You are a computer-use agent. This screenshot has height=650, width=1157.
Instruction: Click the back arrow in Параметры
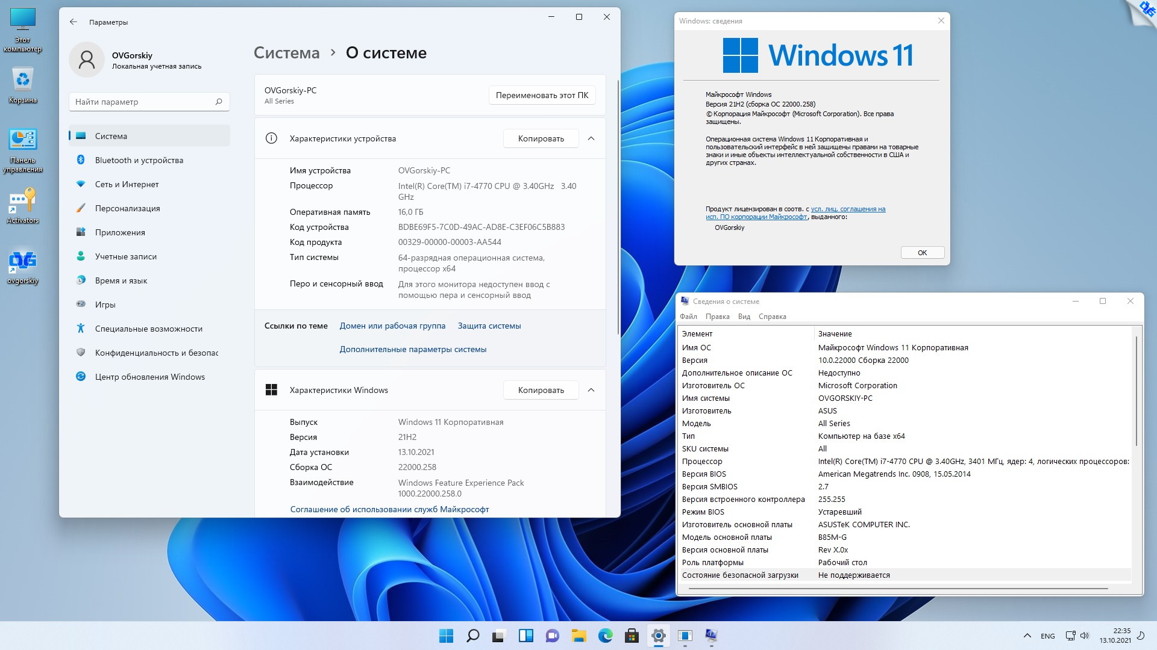[x=74, y=22]
